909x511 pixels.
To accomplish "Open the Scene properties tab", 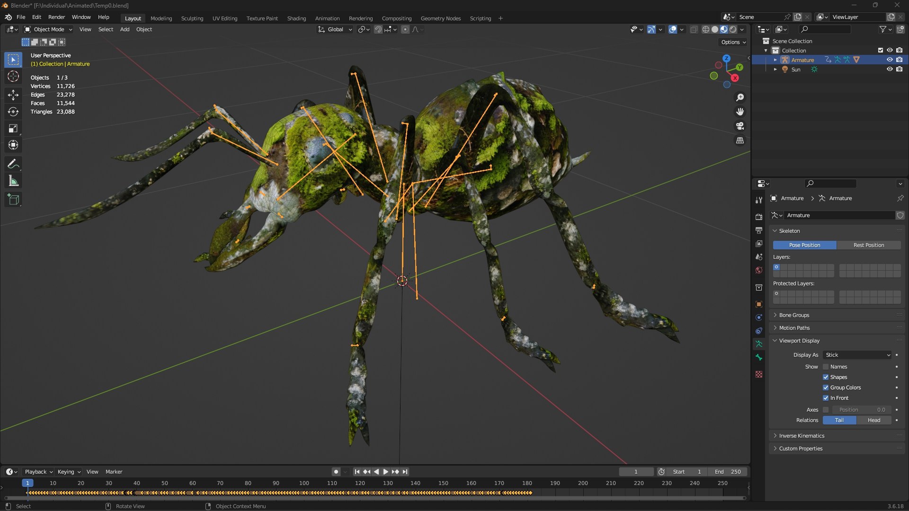I will click(759, 257).
